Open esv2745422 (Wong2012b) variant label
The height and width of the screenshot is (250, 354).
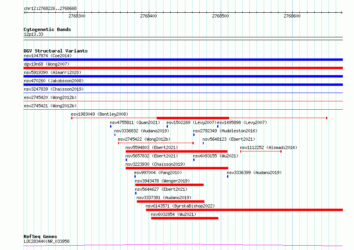coord(144,139)
